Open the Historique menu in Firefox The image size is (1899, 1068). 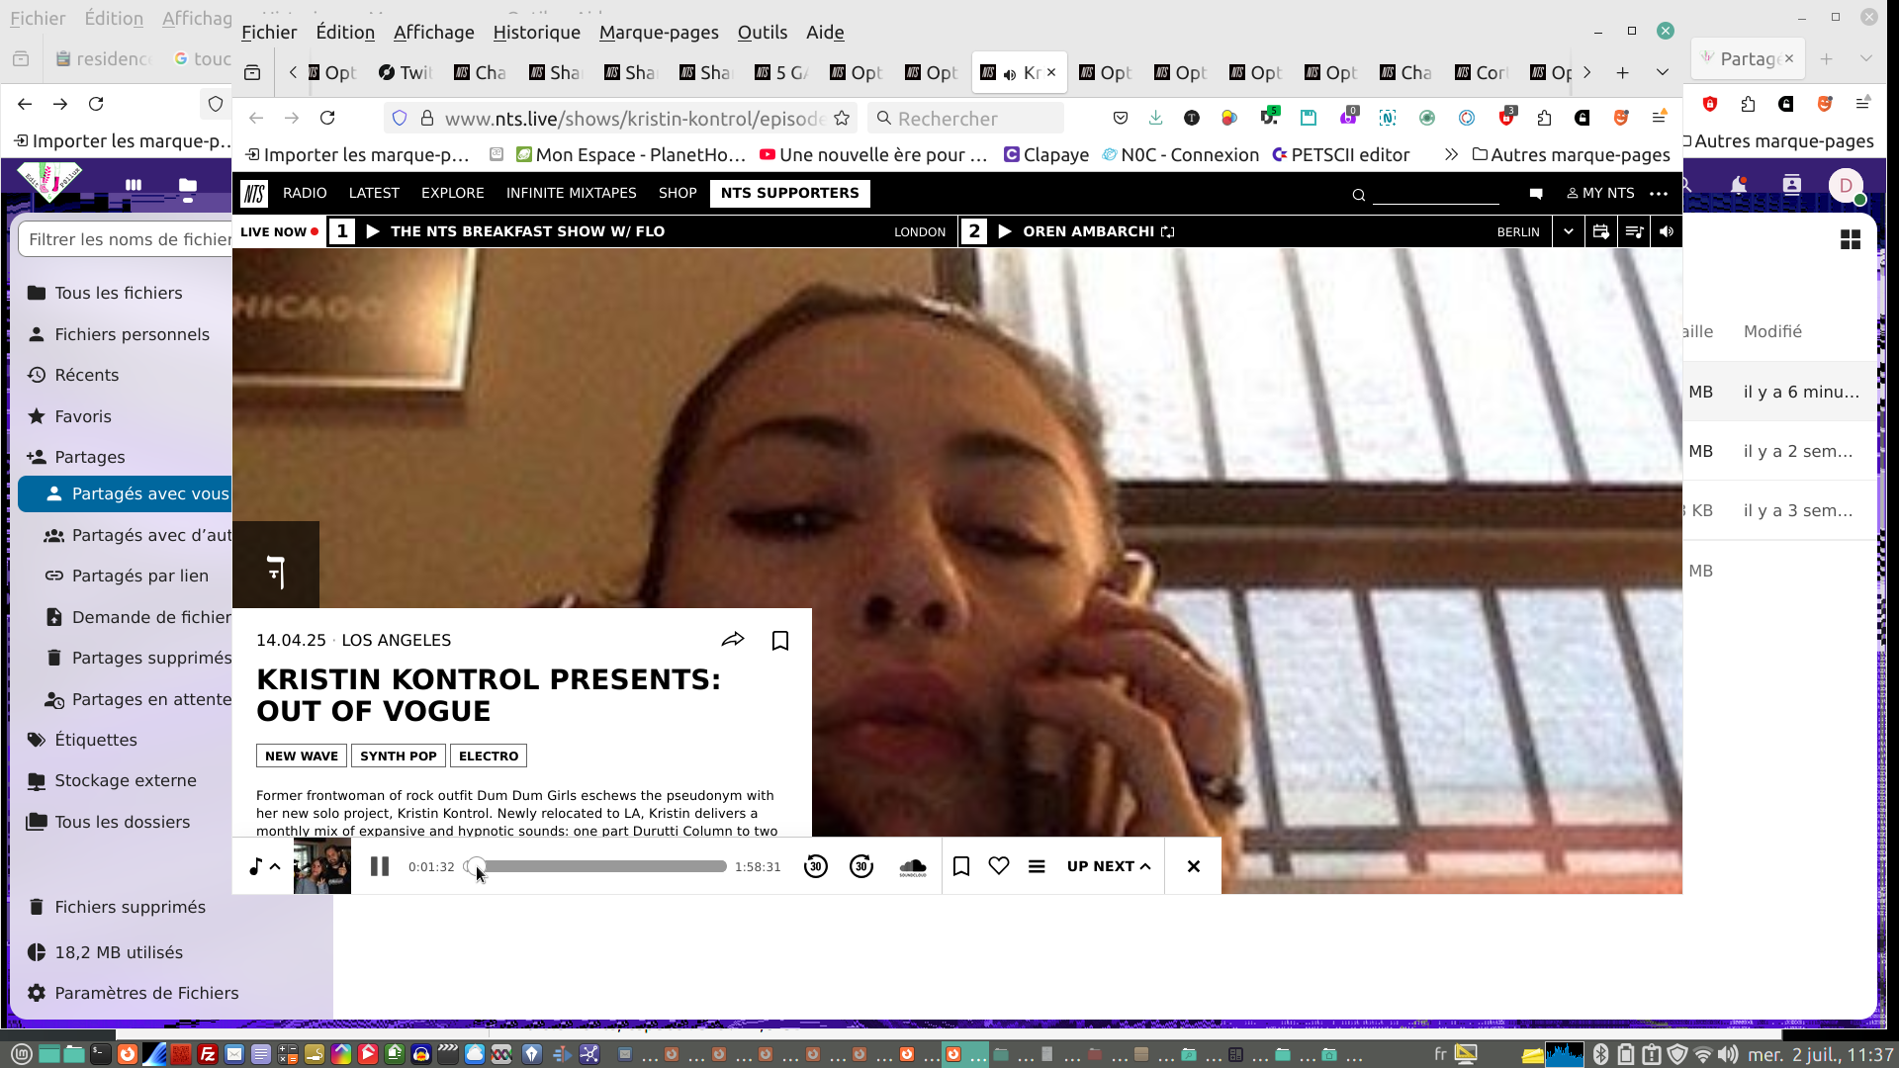point(536,33)
